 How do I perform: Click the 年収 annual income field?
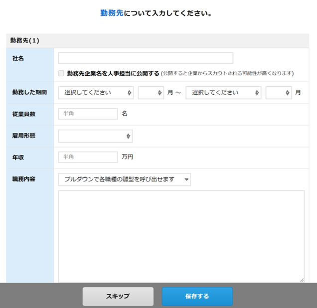tap(88, 157)
